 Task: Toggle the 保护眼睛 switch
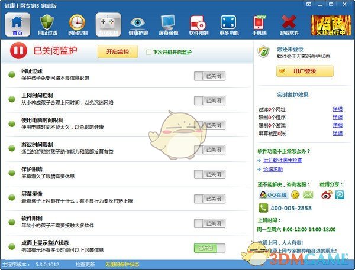(209, 174)
